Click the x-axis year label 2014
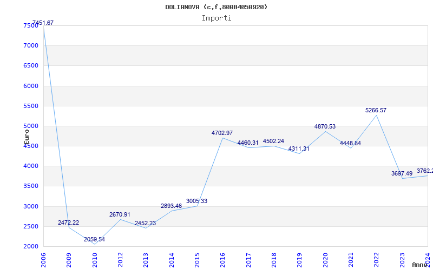Image resolution: width=433 pixels, height=270 pixels. pyautogui.click(x=172, y=260)
